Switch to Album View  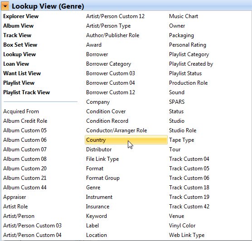tap(18, 26)
